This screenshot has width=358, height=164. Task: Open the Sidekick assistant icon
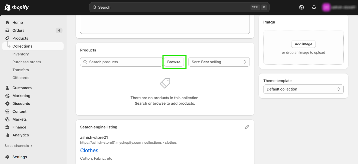pyautogui.click(x=301, y=7)
